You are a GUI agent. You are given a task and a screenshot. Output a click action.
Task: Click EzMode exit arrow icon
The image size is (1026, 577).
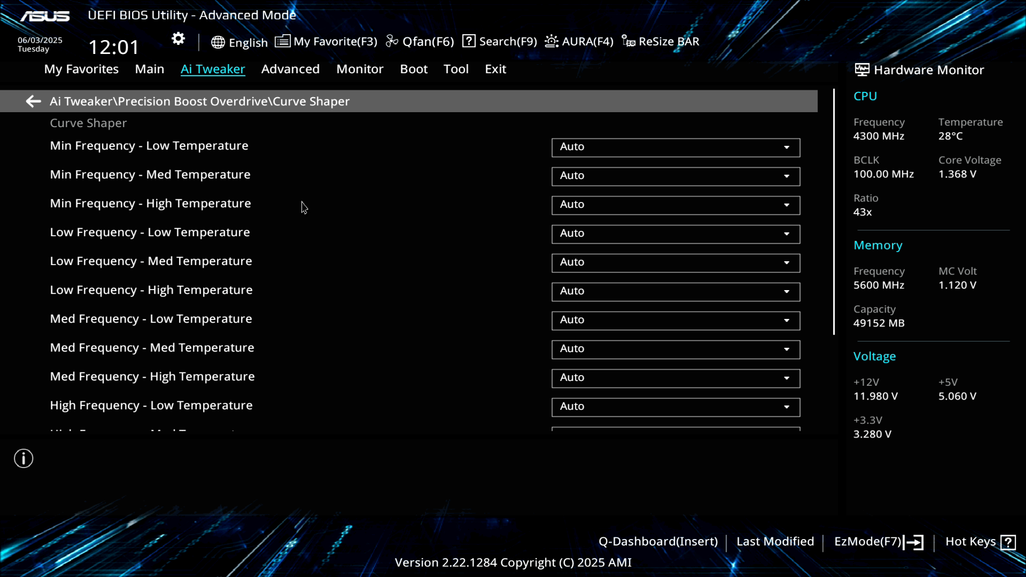(914, 542)
